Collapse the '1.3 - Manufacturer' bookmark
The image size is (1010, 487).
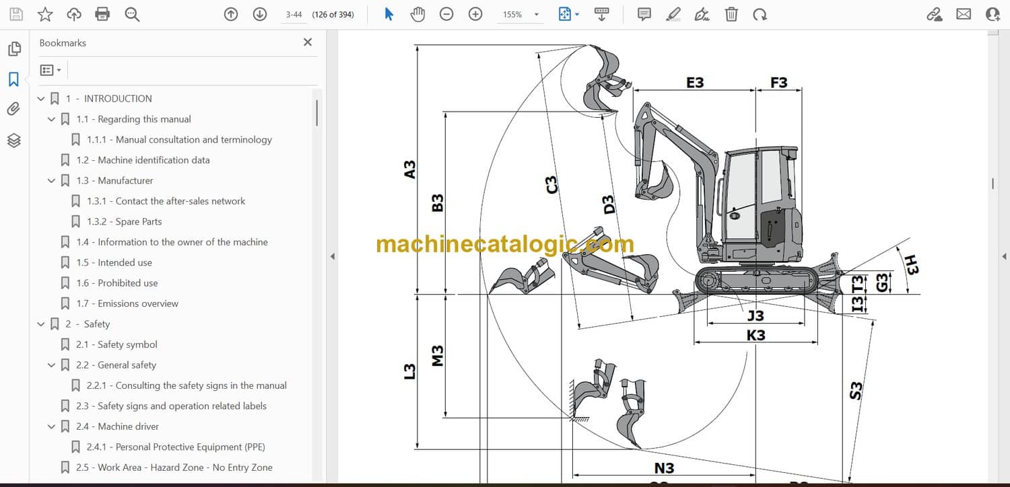click(52, 181)
